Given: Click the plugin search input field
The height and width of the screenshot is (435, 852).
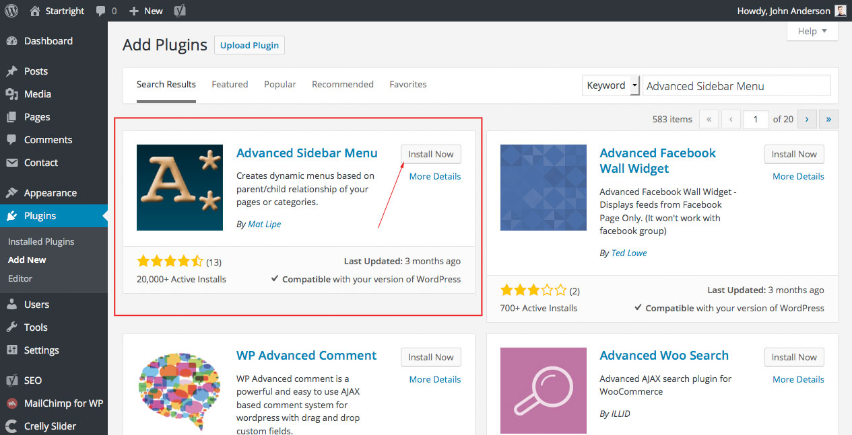Looking at the screenshot, I should (x=737, y=85).
